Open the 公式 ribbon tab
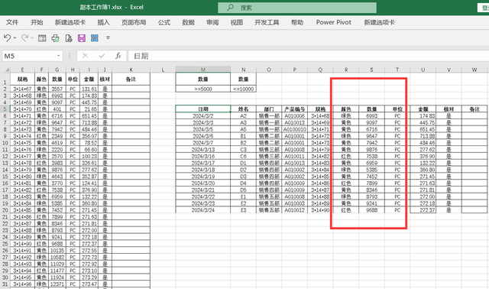Screen dimensions: 489x289 pyautogui.click(x=164, y=22)
